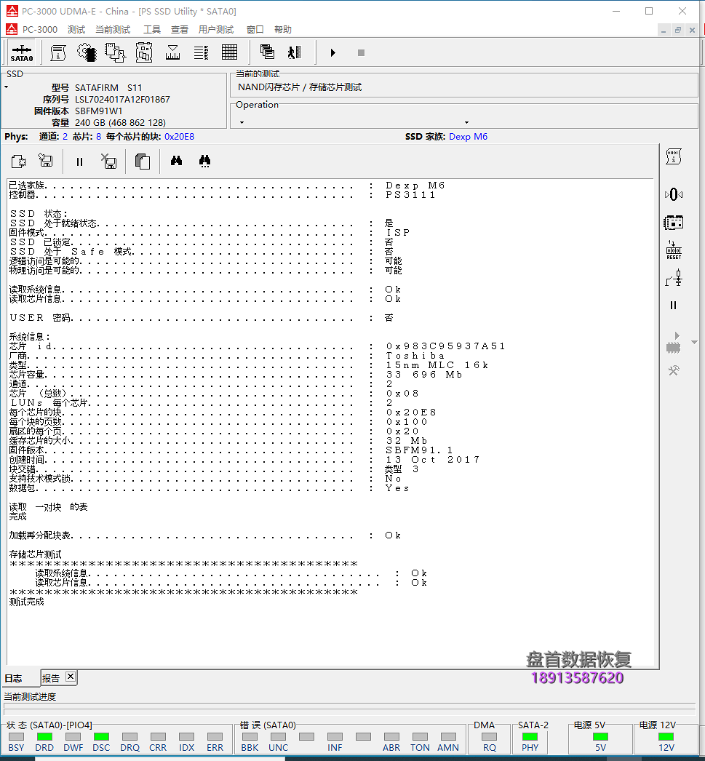Pause the log output
This screenshot has height=761, width=705.
coord(79,162)
